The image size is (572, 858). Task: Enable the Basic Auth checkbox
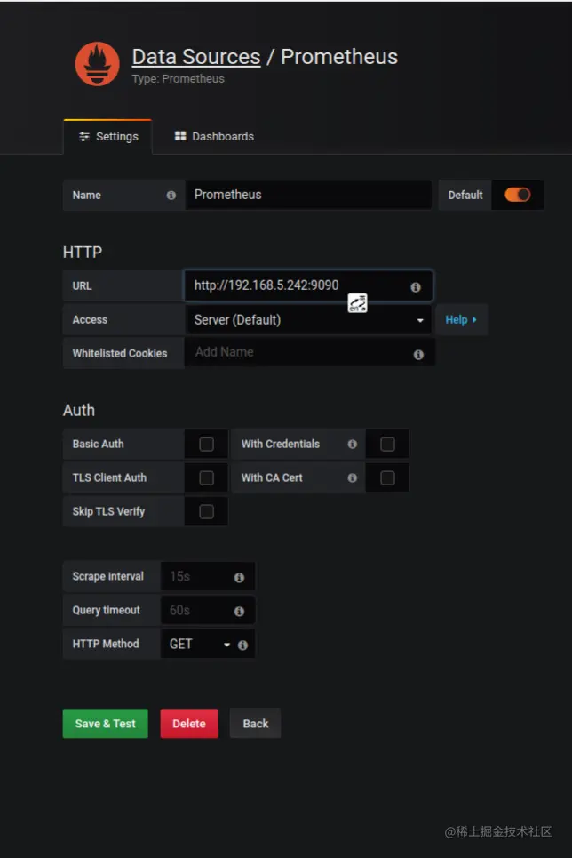tap(206, 444)
